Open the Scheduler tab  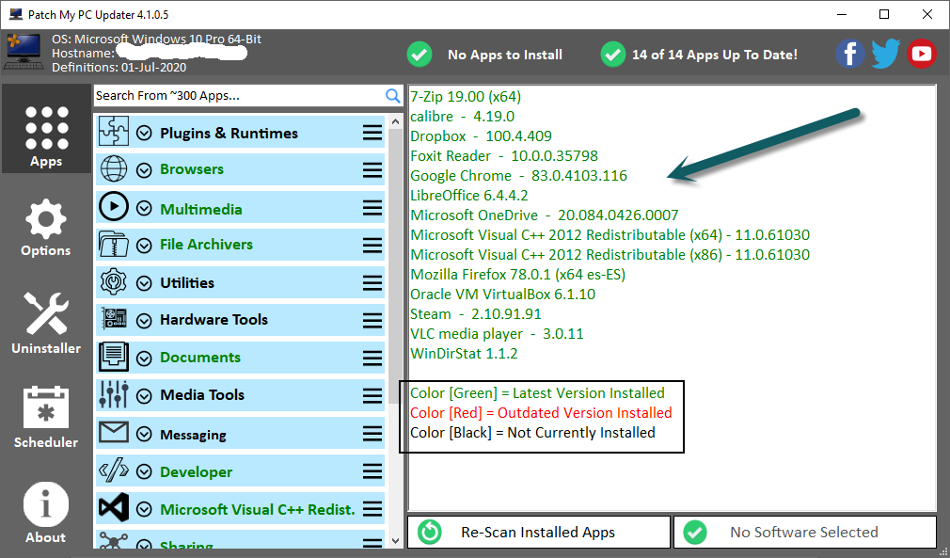[46, 417]
